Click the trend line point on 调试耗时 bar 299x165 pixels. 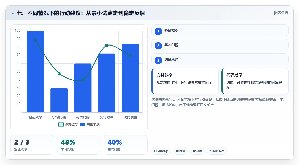[83, 80]
